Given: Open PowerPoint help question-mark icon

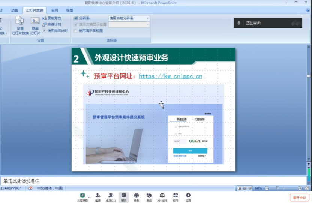Looking at the screenshot, I should [307, 10].
